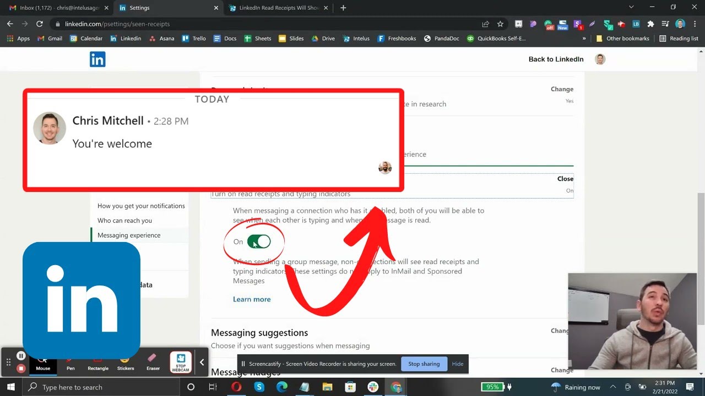Screen dimensions: 705x396
Task: Show hidden bookmarks with the double chevron
Action: coord(584,38)
